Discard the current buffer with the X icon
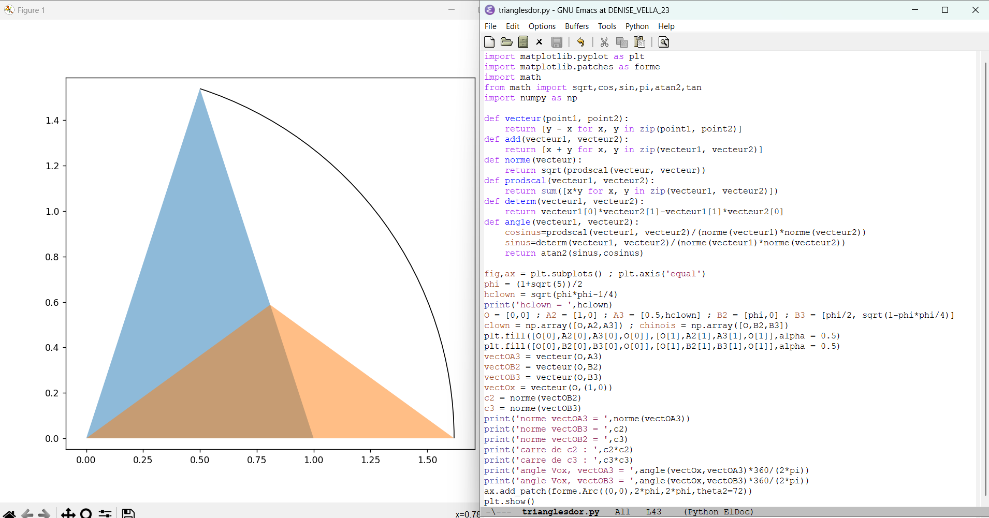 pos(539,42)
